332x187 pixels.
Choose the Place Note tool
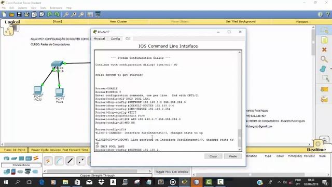pyautogui.click(x=324, y=40)
